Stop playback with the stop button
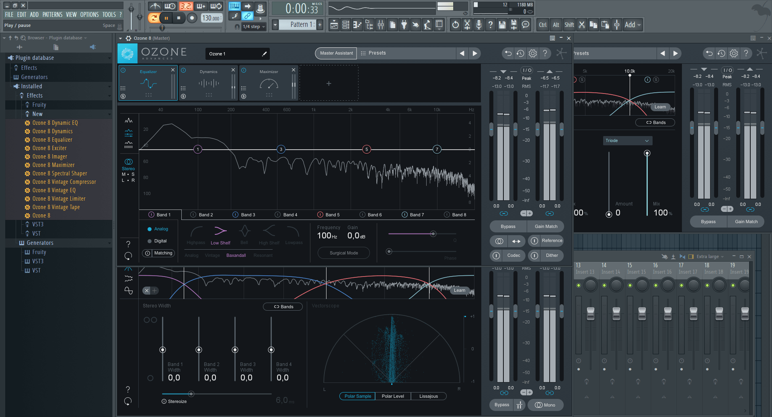The height and width of the screenshot is (417, 772). pyautogui.click(x=179, y=18)
